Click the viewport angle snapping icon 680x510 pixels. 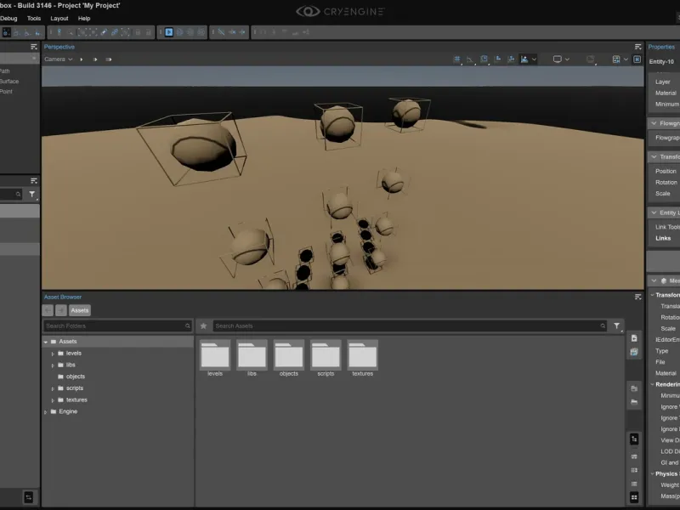(470, 59)
